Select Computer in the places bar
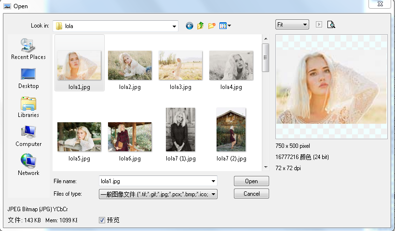395x231 pixels. coord(28,136)
